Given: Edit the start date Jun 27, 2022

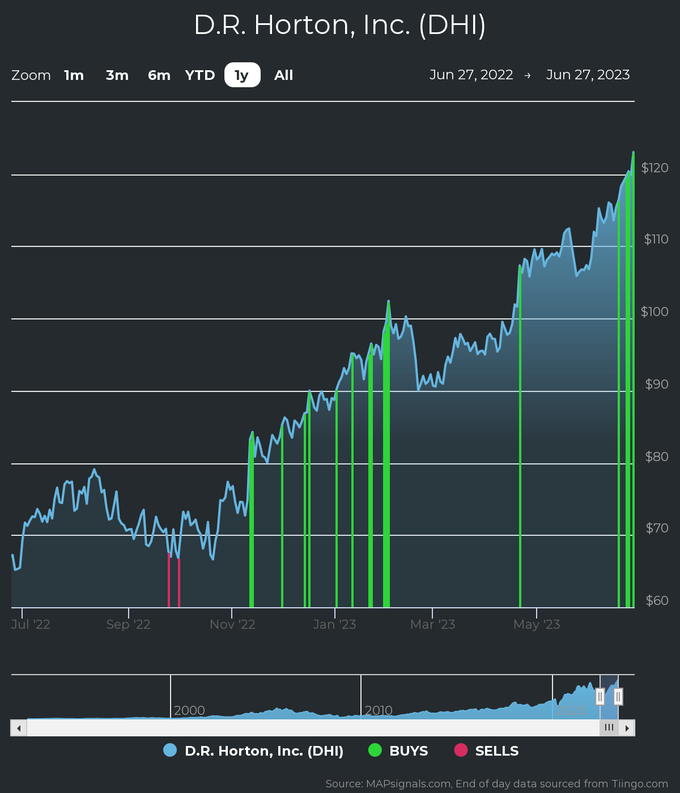Looking at the screenshot, I should click(471, 75).
